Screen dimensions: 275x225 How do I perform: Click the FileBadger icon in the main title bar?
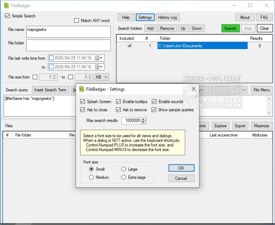6,6
